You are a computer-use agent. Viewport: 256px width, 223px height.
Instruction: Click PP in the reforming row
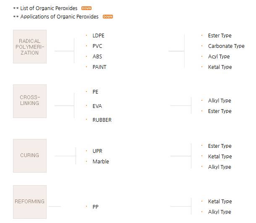(x=96, y=207)
